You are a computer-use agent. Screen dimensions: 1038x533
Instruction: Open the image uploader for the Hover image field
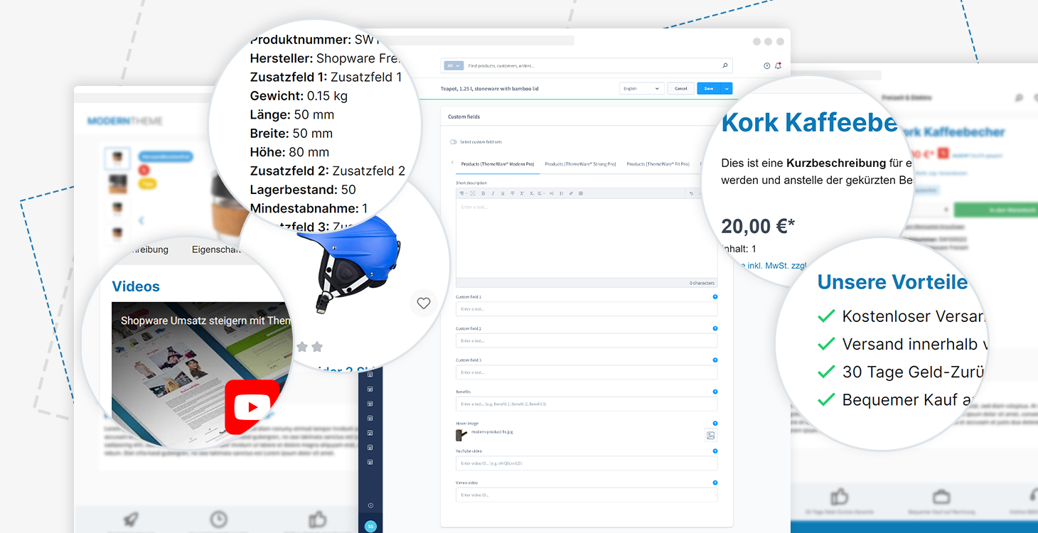pos(710,434)
